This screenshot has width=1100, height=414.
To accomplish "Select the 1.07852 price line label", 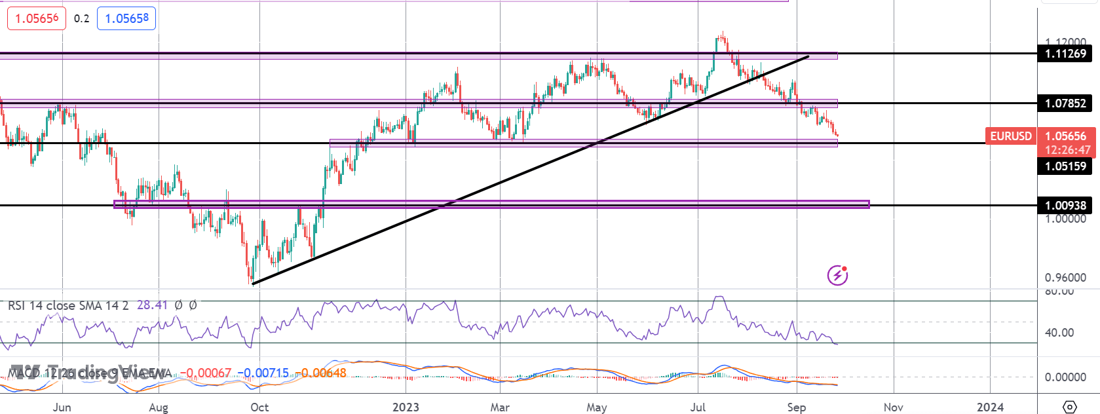I will coord(1065,103).
